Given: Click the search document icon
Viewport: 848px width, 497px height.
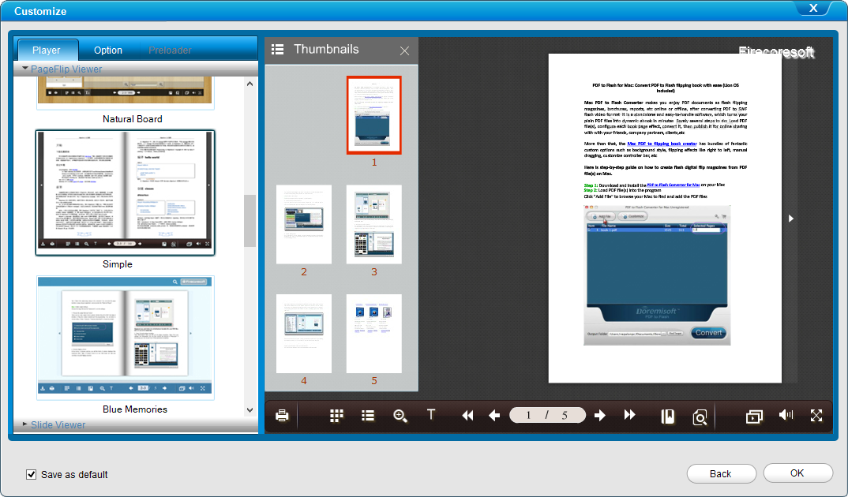Looking at the screenshot, I should coord(700,417).
